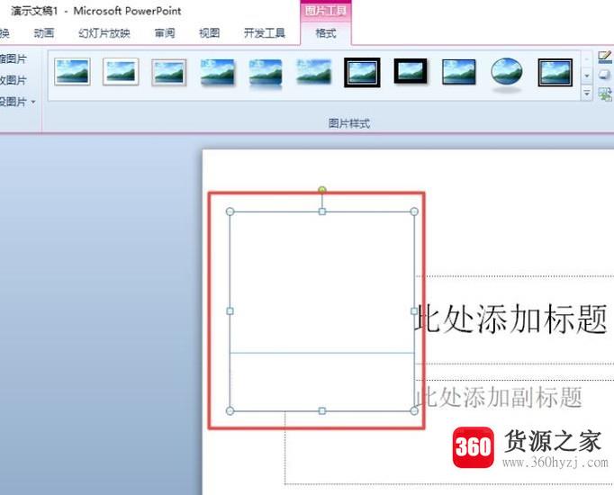Viewport: 614px width, 495px height.
Task: Apply the Simple Frame White picture style
Action: pyautogui.click(x=72, y=72)
